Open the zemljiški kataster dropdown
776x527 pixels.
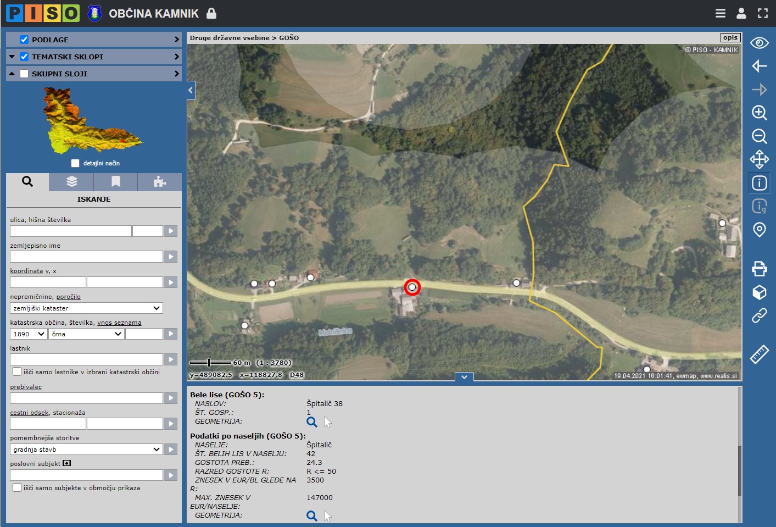click(86, 308)
